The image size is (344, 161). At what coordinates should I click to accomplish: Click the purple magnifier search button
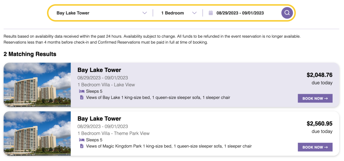coord(287,13)
